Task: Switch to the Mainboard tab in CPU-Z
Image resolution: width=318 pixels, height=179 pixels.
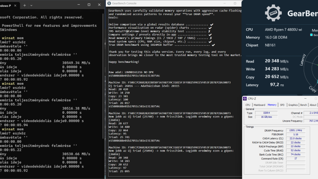Action: (x=260, y=105)
